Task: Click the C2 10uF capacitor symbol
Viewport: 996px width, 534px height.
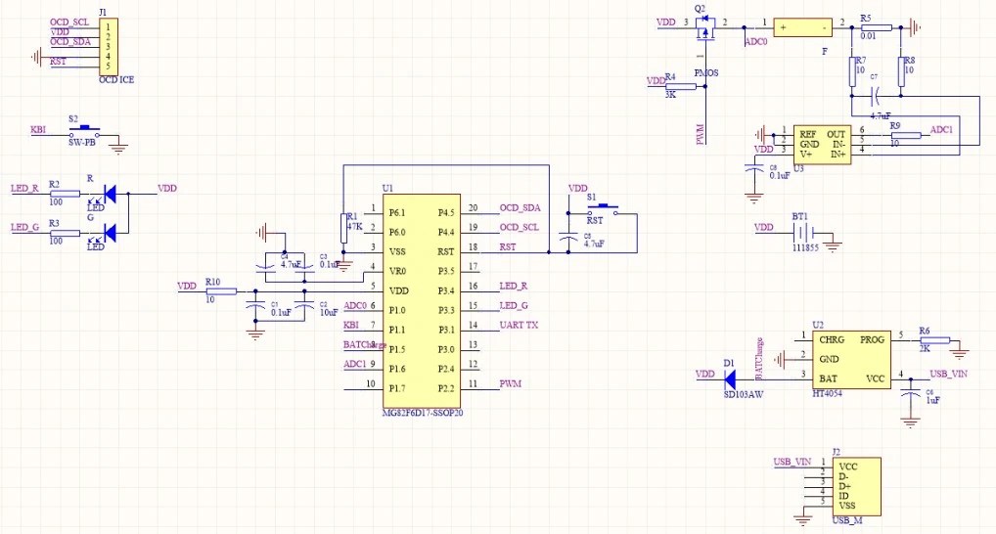Action: [305, 307]
